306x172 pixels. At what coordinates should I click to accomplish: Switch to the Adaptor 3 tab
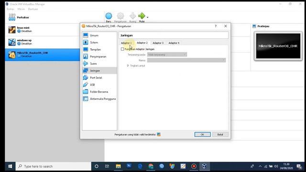158,43
